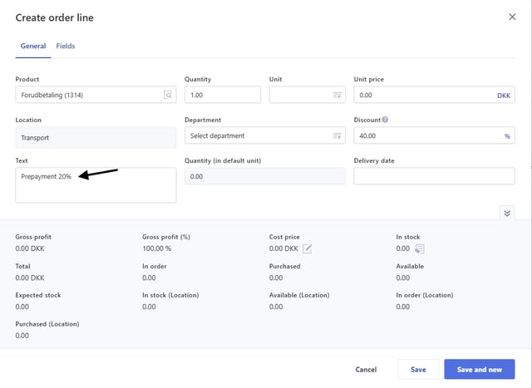
Task: Select the General tab
Action: pos(32,46)
